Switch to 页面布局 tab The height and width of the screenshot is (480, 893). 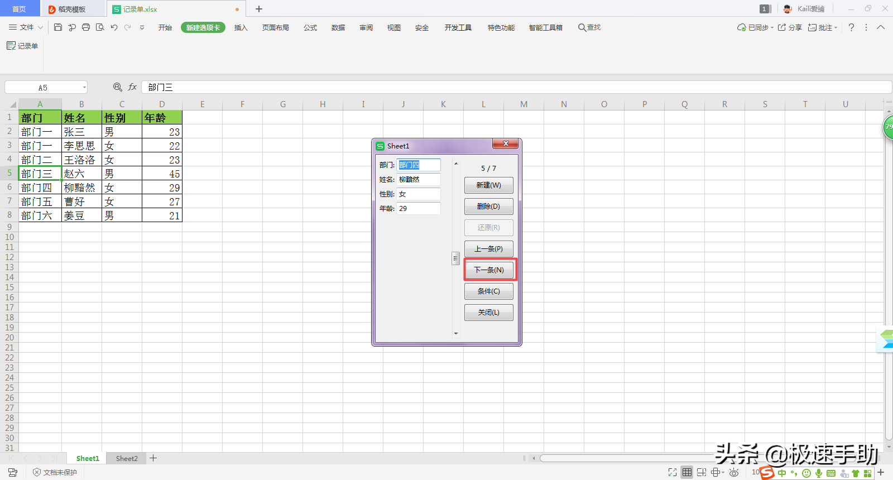coord(276,27)
